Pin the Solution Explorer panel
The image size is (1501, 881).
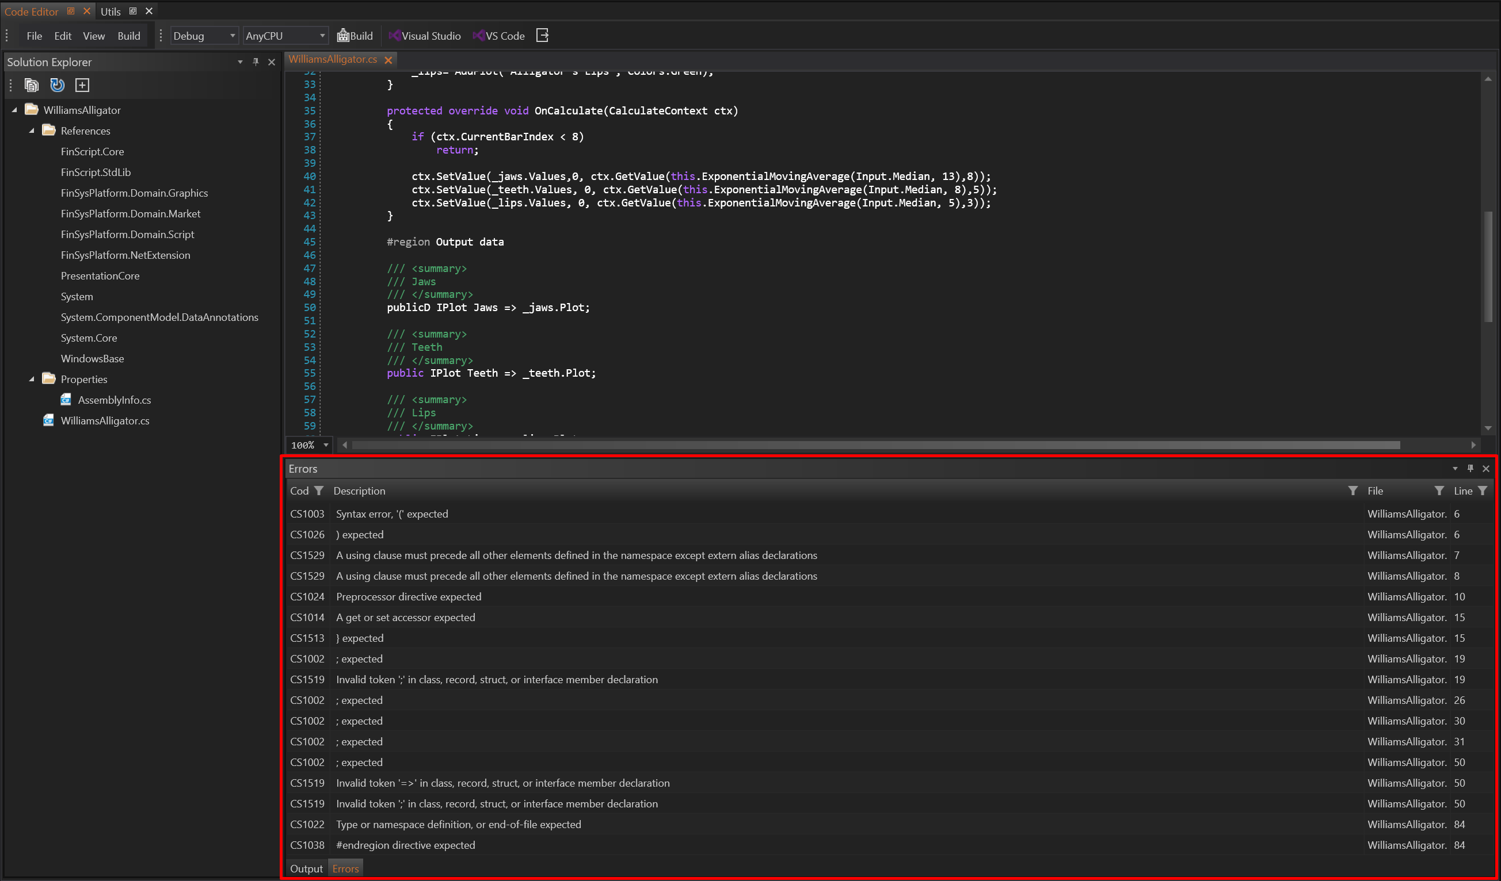pyautogui.click(x=256, y=62)
